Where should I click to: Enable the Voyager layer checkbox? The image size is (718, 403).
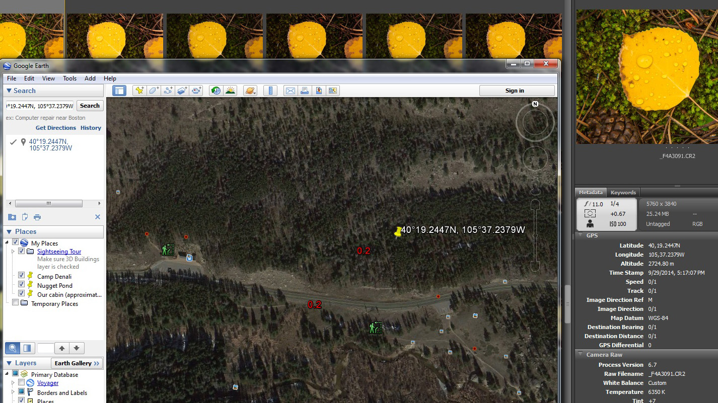[21, 383]
